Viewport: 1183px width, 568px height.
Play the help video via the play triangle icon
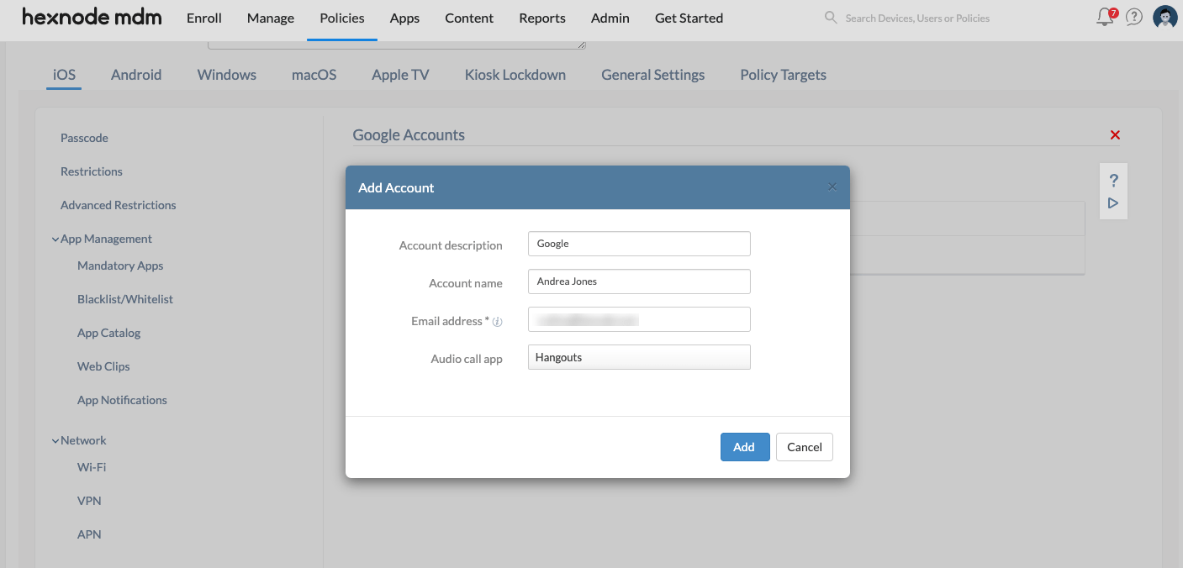[1112, 202]
